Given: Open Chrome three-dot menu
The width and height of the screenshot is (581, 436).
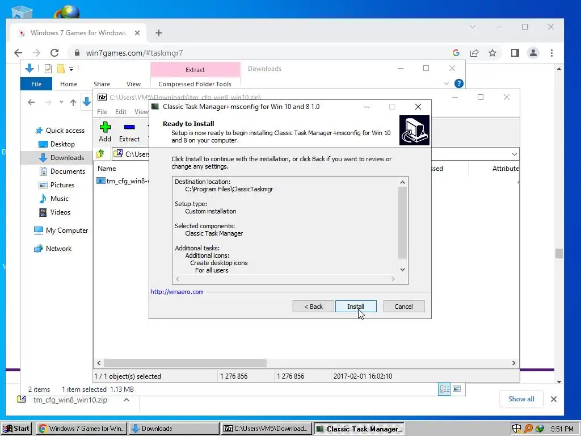Looking at the screenshot, I should [551, 53].
